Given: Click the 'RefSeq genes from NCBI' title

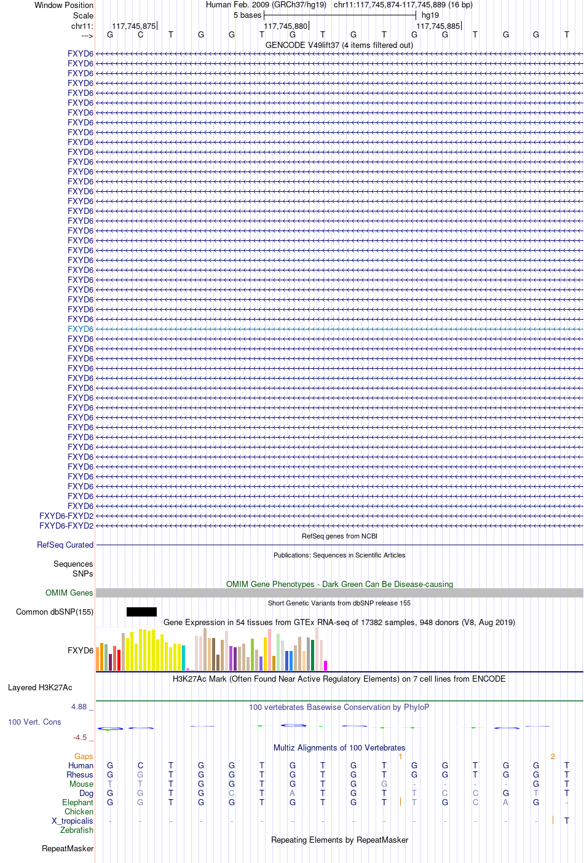Looking at the screenshot, I should tap(339, 536).
